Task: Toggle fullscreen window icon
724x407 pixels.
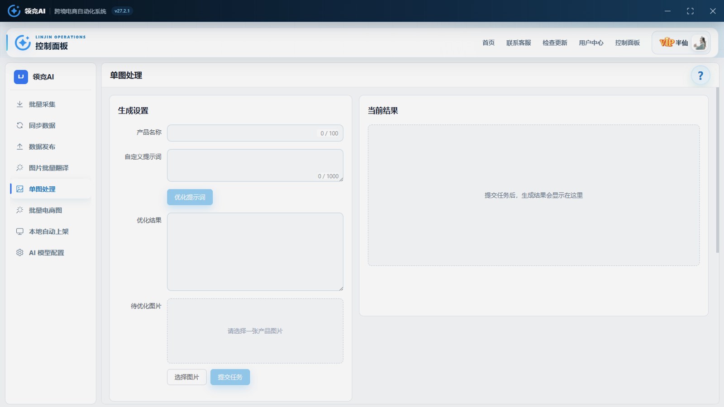Action: click(690, 11)
